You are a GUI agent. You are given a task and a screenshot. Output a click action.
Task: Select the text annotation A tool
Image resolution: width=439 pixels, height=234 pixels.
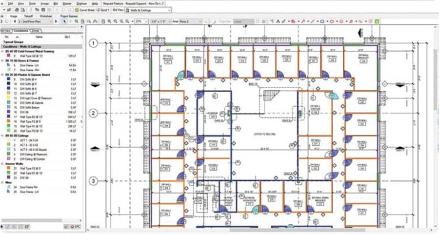pyautogui.click(x=278, y=21)
